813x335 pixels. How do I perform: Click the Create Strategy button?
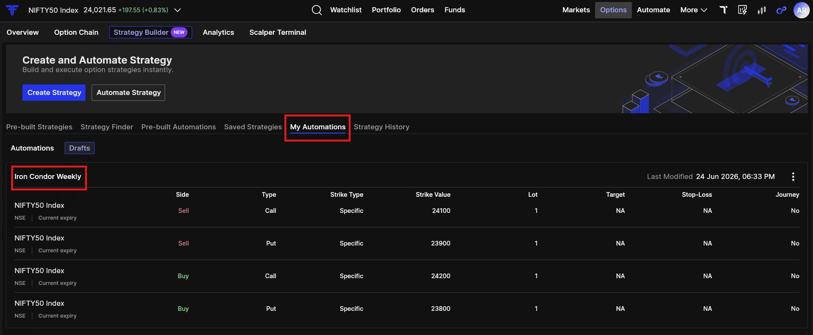click(54, 92)
